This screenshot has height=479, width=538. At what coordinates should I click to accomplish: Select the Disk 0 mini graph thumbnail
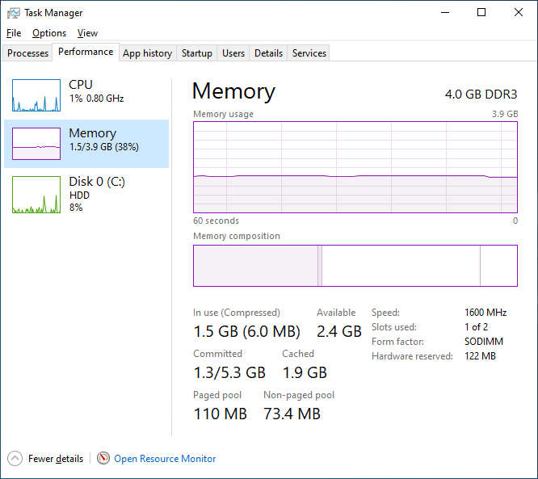[x=36, y=195]
